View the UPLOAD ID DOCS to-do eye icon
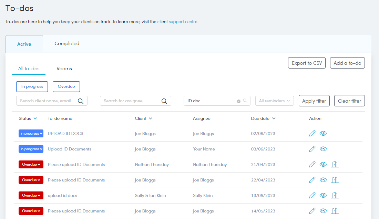 click(323, 134)
